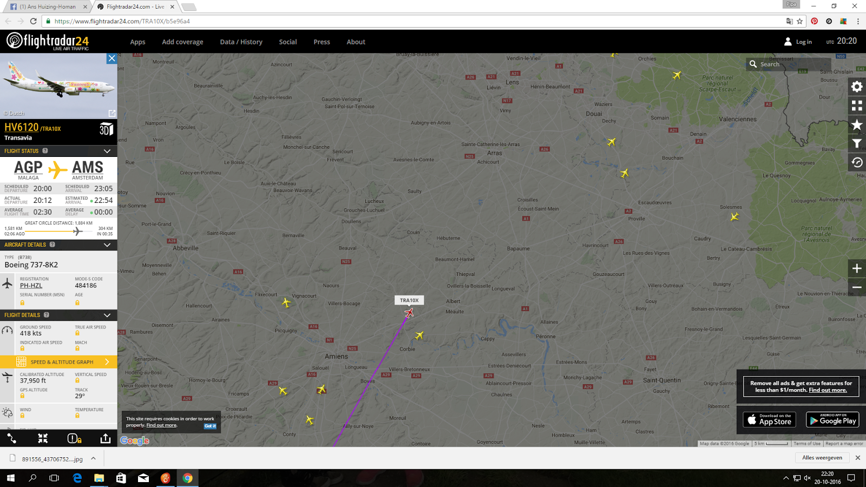This screenshot has height=487, width=866.
Task: Zoom in the map with plus button
Action: (857, 268)
